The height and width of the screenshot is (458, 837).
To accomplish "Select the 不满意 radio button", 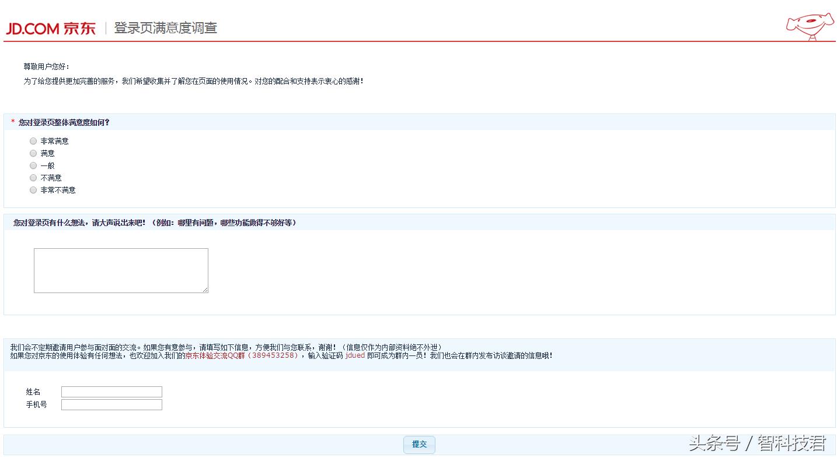I will 33,178.
